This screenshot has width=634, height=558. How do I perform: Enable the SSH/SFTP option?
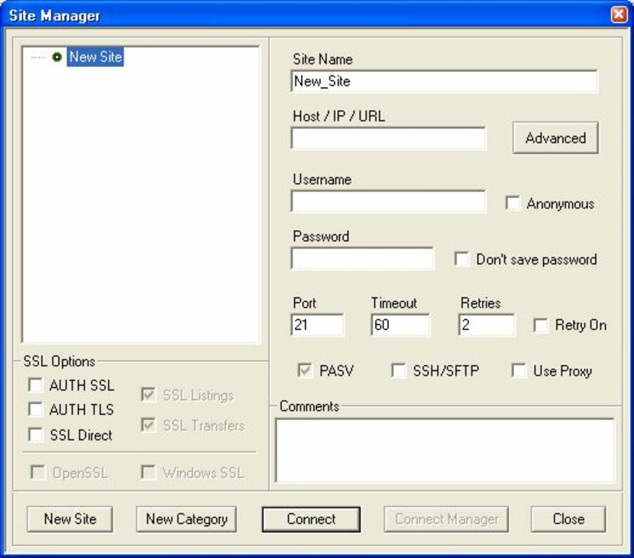click(399, 370)
